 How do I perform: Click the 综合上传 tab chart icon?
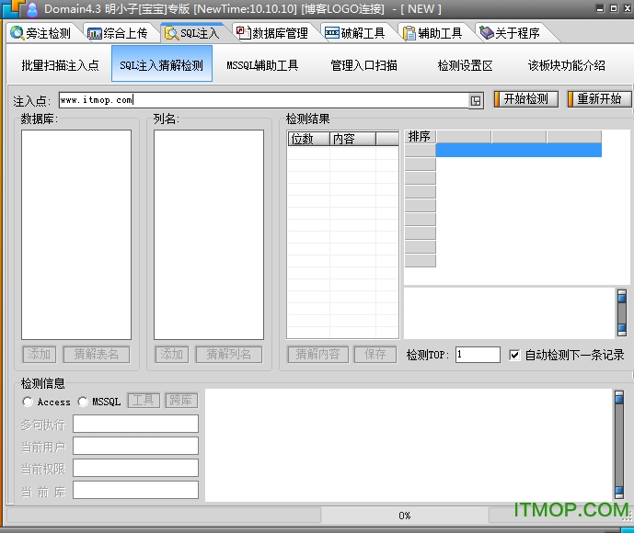click(x=95, y=33)
